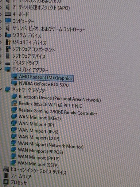This screenshot has height=187, width=140.
Task: Click the speaker icon beside オーディオ処理オブジェクト (APO)
Action: coord(8,7)
